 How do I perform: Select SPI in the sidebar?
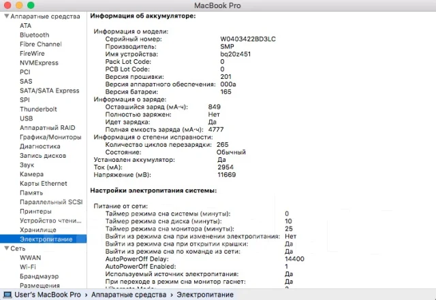coord(25,100)
